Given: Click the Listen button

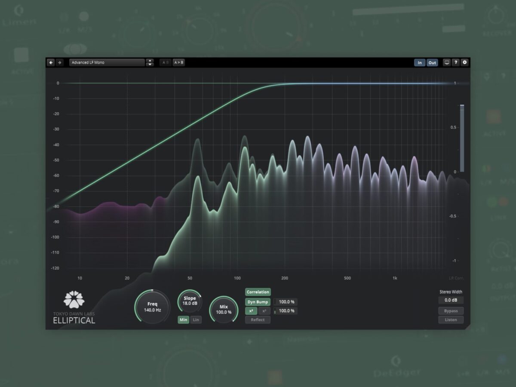Looking at the screenshot, I should pyautogui.click(x=451, y=319).
